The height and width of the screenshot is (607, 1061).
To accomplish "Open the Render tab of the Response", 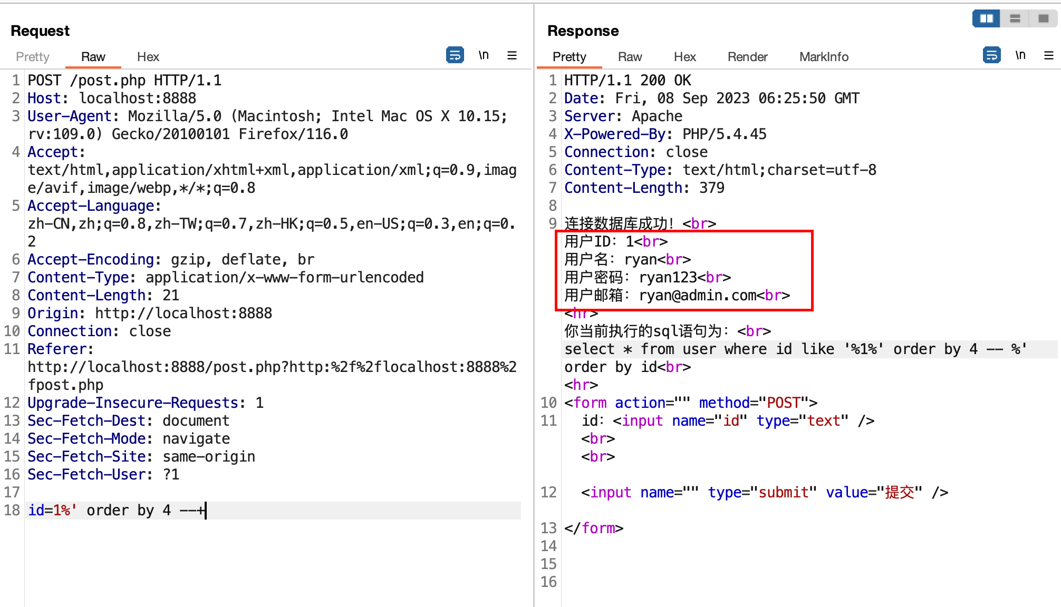I will [x=747, y=57].
